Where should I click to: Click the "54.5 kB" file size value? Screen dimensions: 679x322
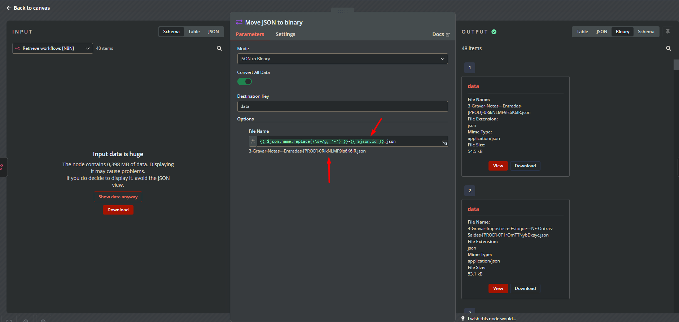point(475,151)
